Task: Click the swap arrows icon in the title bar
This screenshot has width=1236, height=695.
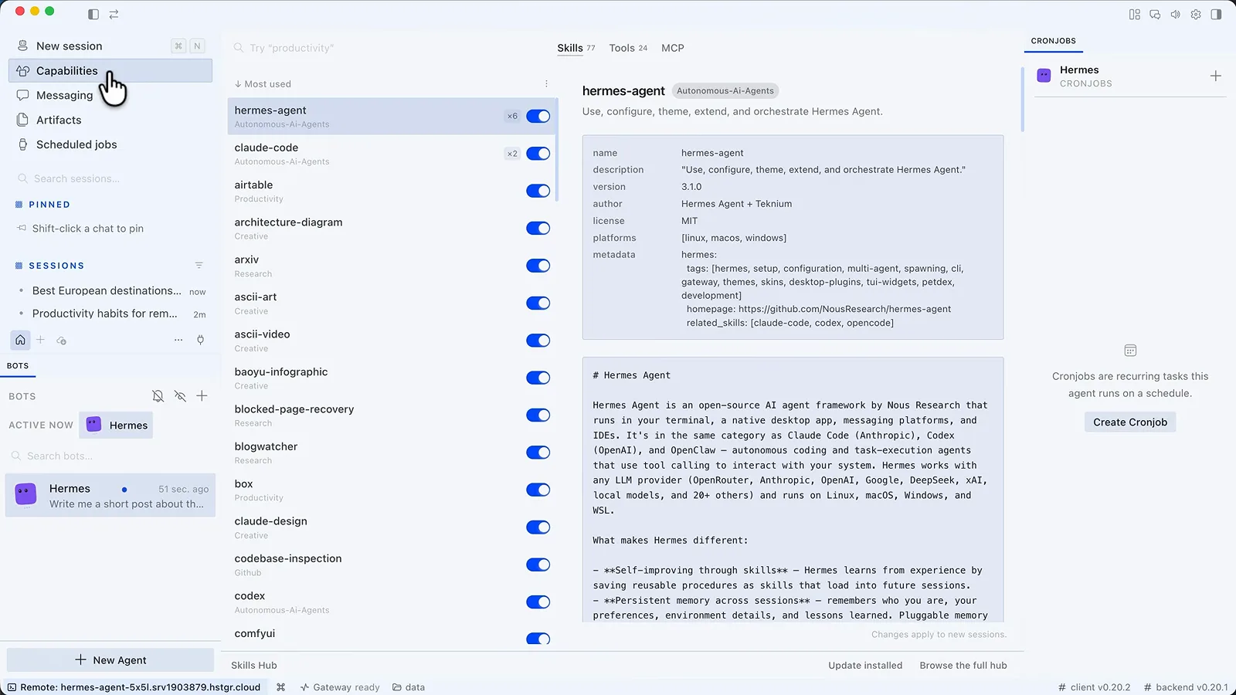Action: 114,14
